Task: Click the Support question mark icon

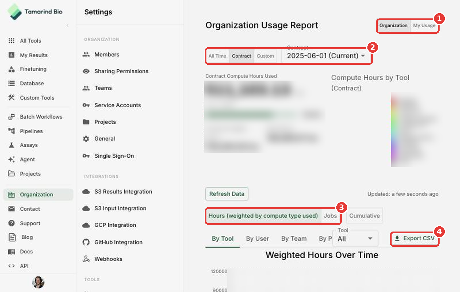Action: (11, 223)
